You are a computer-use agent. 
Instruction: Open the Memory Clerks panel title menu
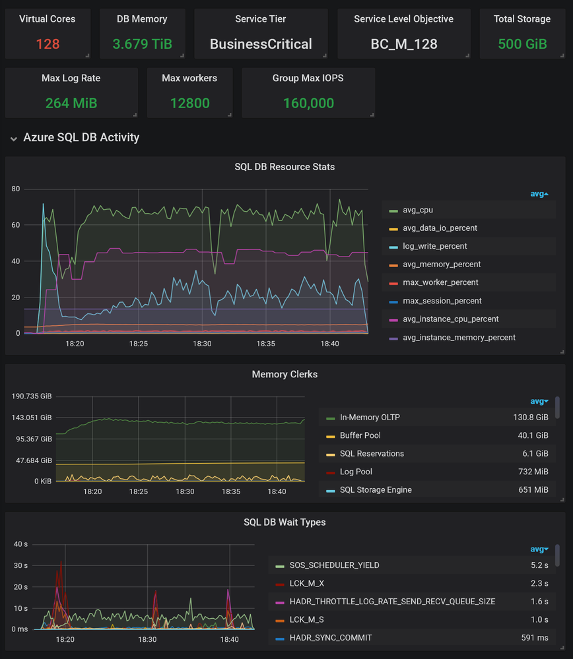(x=285, y=374)
